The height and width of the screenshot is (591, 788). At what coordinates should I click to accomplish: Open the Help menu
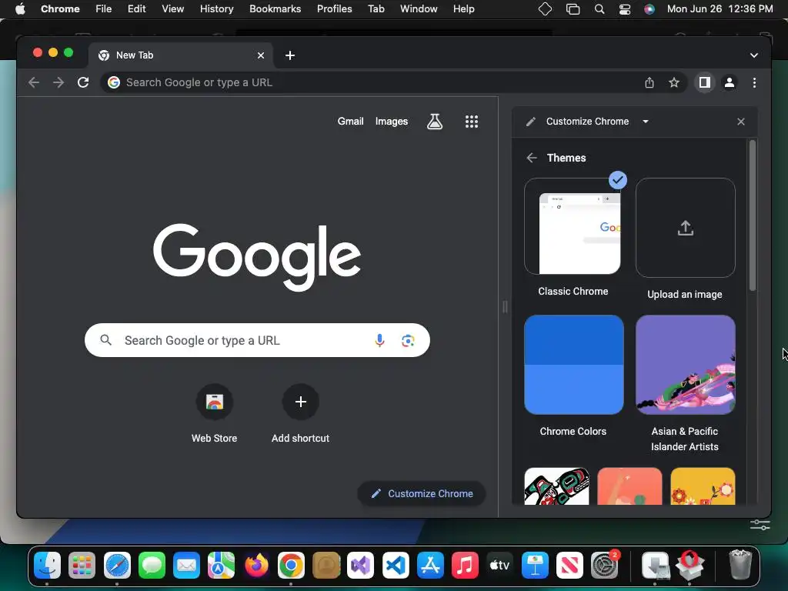pos(463,9)
